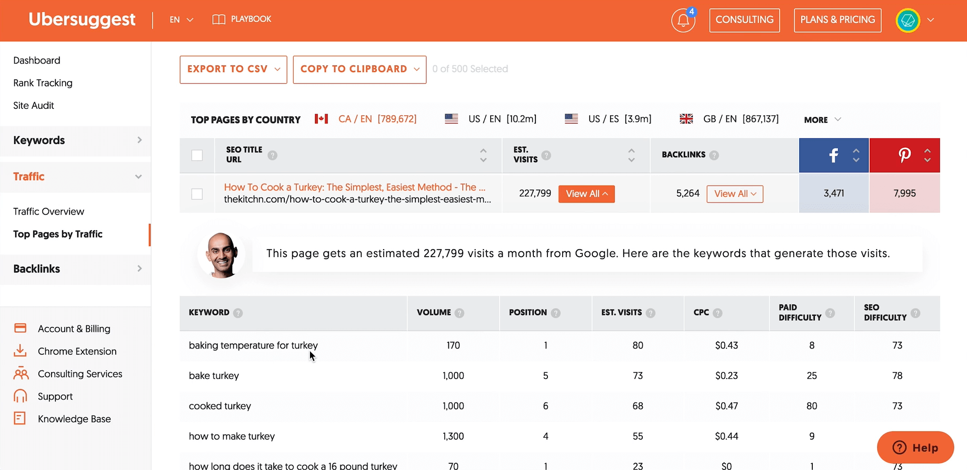Sort by SEO Title column arrows

[483, 155]
